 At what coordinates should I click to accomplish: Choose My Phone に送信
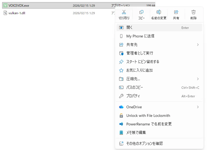pos(159,36)
